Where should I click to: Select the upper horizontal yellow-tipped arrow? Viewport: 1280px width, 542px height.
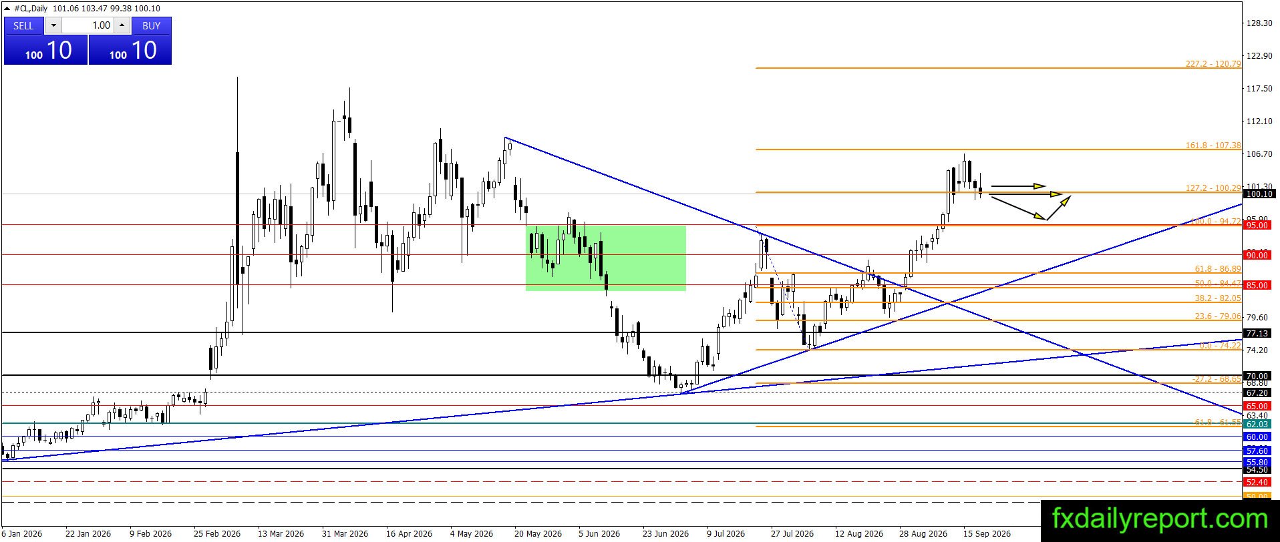pos(1017,186)
